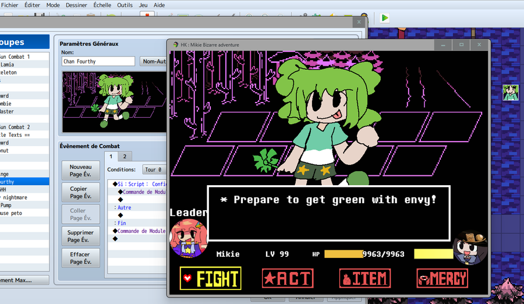Open the Aide menu
Image resolution: width=524 pixels, height=304 pixels.
(159, 5)
